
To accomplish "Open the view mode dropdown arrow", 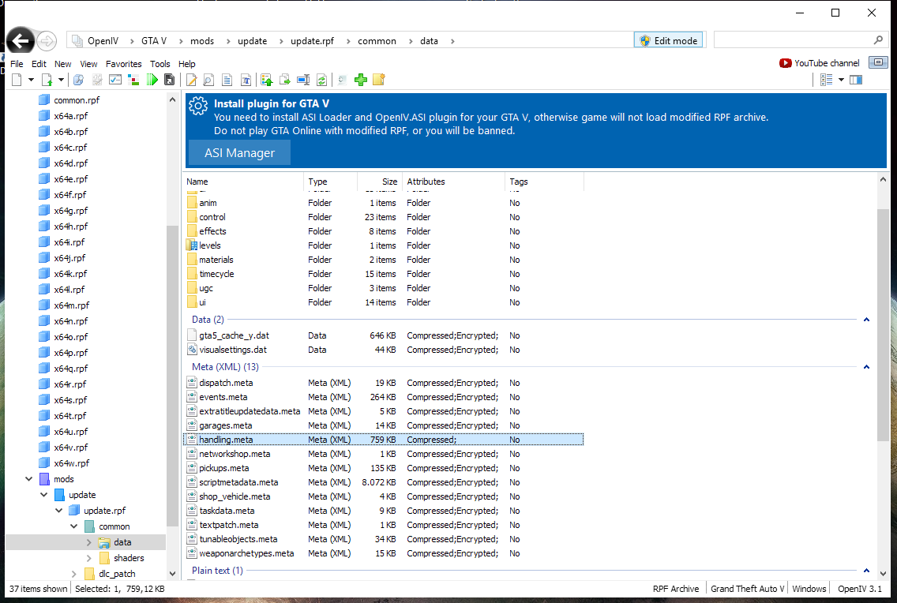I will point(842,80).
